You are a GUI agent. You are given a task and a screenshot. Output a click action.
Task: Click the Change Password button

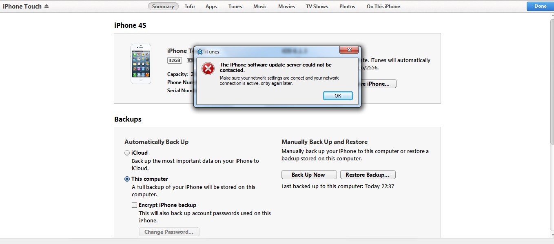169,232
